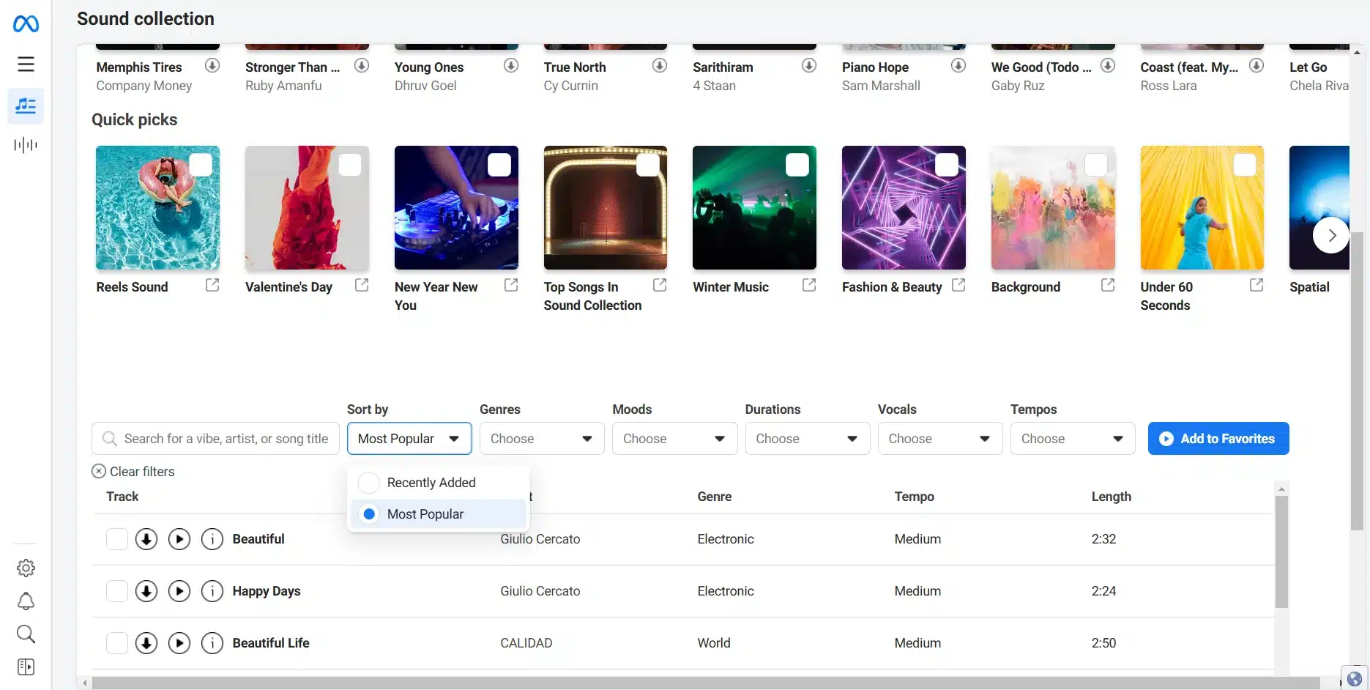1370x690 pixels.
Task: Open Fashion & Beauty external link icon
Action: 958,285
